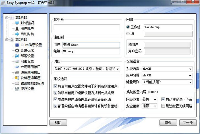Open the 安全更新 dropdown
The height and width of the screenshot is (134, 200).
[x=155, y=106]
